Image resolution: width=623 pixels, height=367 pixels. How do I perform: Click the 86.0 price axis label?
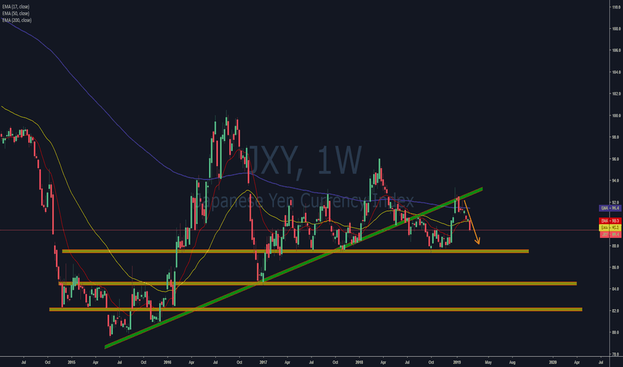tap(616, 268)
